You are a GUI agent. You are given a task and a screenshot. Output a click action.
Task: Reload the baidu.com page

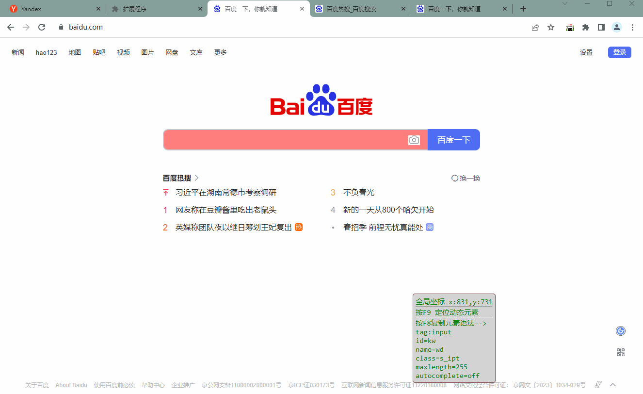[x=42, y=27]
